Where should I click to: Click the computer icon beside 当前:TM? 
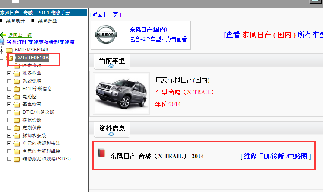[x=2, y=42]
